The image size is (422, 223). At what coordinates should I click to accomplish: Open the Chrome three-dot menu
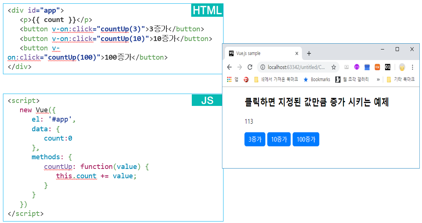pos(412,67)
